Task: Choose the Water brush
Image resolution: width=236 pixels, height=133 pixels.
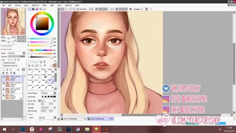Action: point(44,81)
